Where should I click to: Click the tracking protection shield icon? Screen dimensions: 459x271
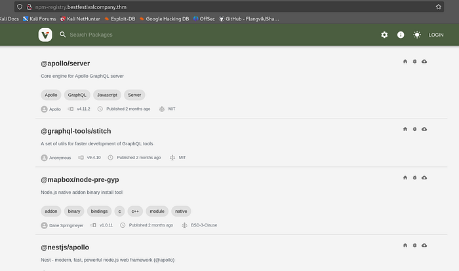[20, 7]
